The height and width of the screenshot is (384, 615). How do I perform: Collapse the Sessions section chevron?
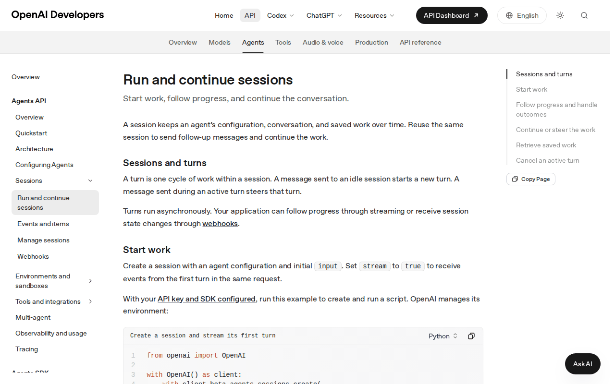(x=90, y=180)
